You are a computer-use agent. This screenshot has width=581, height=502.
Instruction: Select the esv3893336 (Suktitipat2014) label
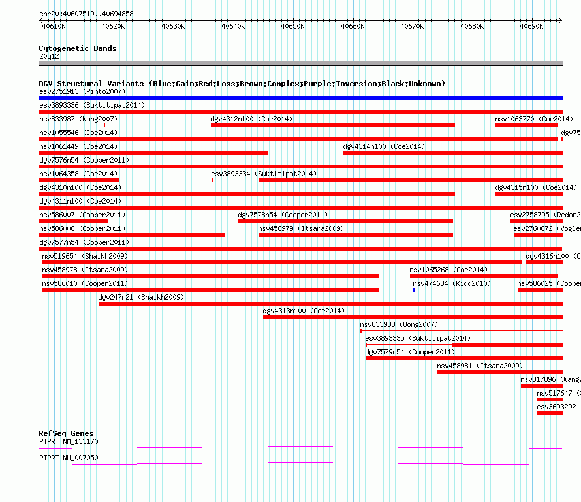click(92, 105)
